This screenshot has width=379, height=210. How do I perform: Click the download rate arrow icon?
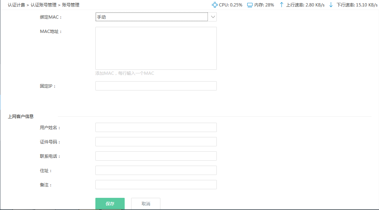click(x=331, y=5)
